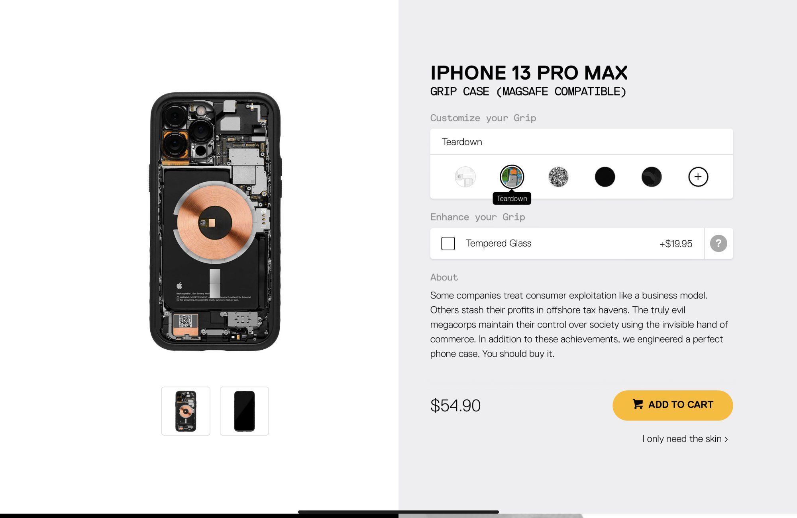This screenshot has width=797, height=518.
Task: Show the black phone front thumbnail
Action: 244,411
